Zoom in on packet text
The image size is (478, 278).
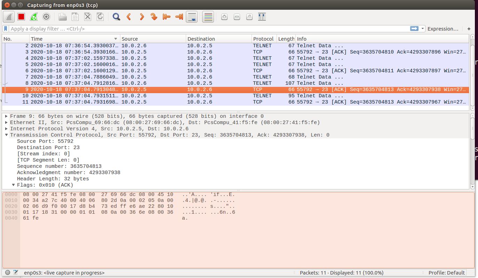pos(224,17)
